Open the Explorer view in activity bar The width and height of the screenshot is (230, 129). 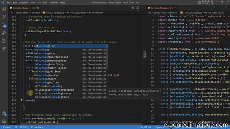click(4, 9)
